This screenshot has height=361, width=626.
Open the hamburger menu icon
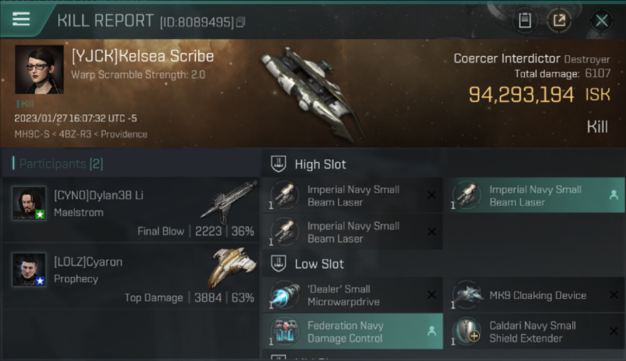(x=21, y=20)
